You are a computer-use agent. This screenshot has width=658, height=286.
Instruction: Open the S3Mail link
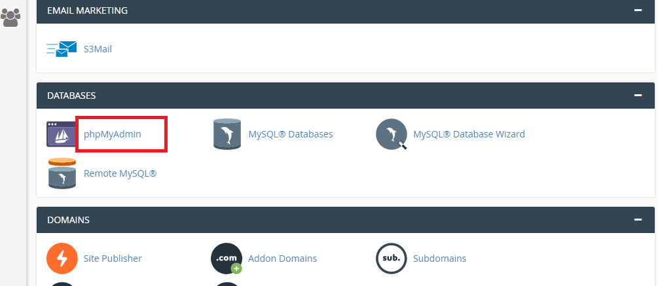[x=98, y=49]
